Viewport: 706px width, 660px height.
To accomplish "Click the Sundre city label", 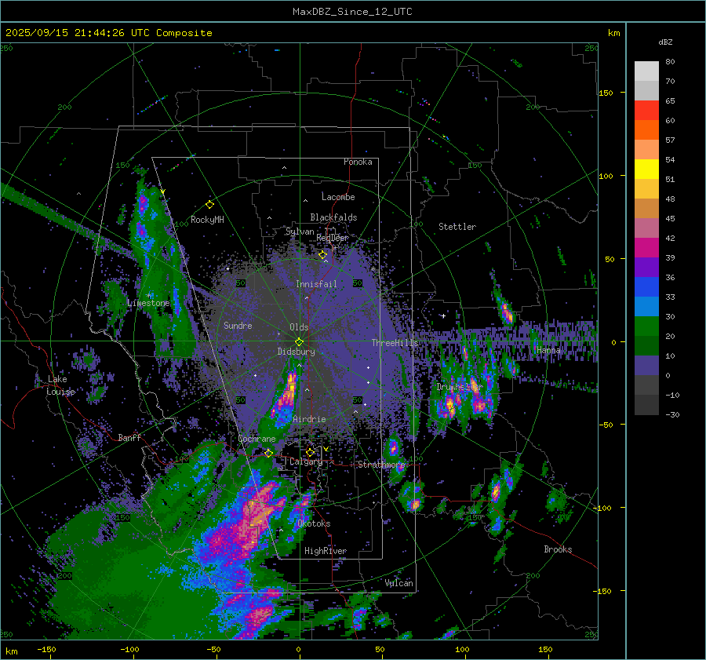I will pyautogui.click(x=238, y=325).
